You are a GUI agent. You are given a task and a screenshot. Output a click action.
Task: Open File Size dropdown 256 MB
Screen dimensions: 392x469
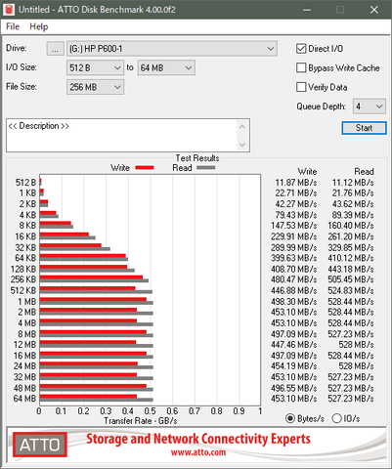pyautogui.click(x=95, y=87)
